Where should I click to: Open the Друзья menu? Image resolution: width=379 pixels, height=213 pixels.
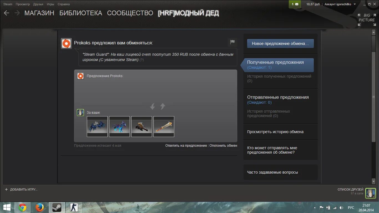[38, 4]
